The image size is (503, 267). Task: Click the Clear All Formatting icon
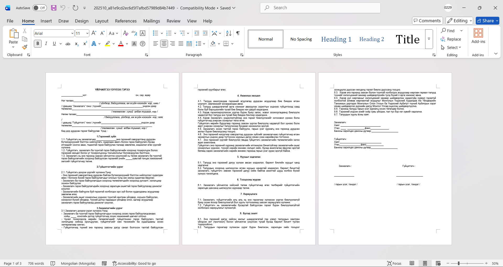pos(126,33)
